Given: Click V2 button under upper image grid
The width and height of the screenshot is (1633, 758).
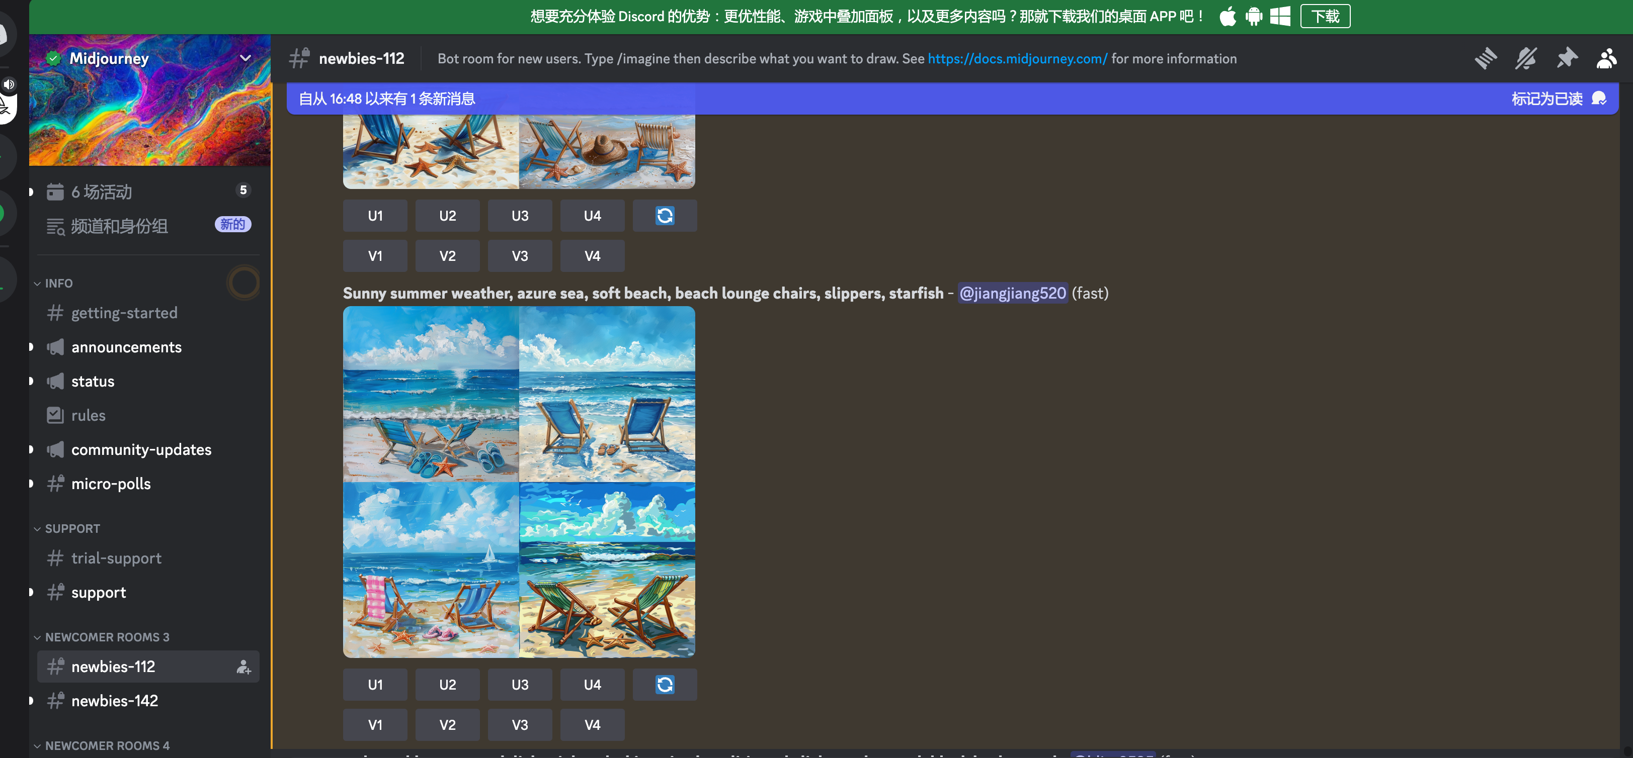Looking at the screenshot, I should point(448,256).
